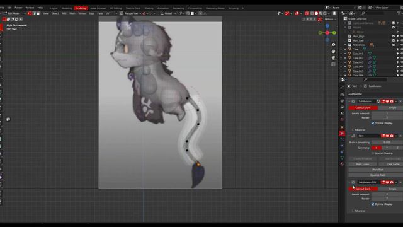Toggle Skin modifier edit mode display

click(383, 136)
